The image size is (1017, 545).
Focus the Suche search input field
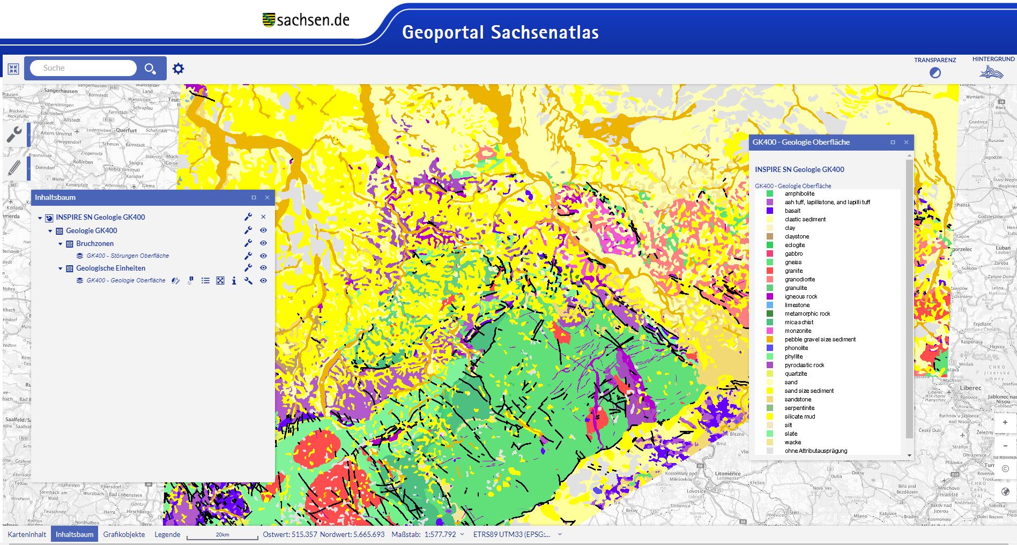point(83,68)
